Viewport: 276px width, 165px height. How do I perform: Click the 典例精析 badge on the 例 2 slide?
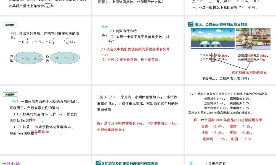point(10,95)
